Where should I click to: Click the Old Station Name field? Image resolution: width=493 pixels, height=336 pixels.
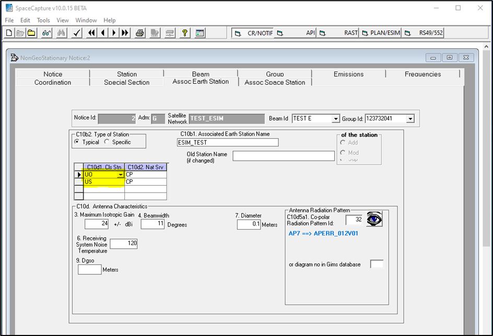(x=284, y=156)
